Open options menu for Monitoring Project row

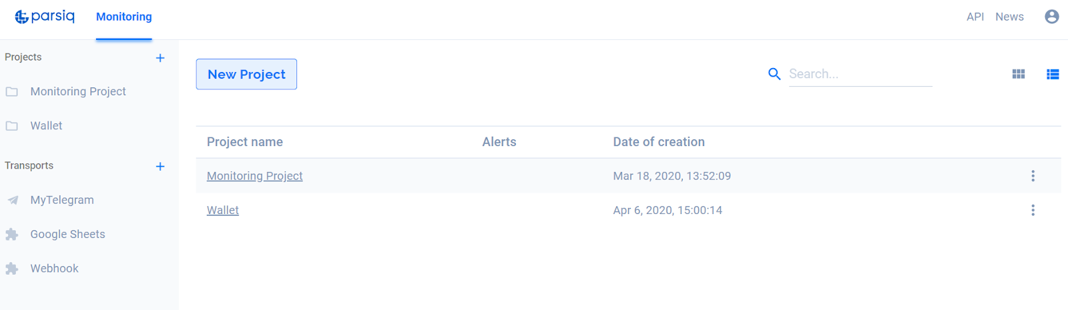pos(1033,176)
